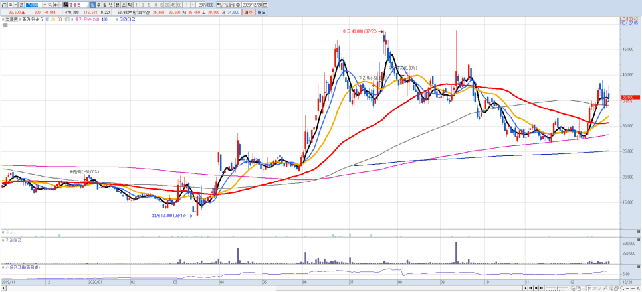Click the minus zoom-out icon
642x292 pixels.
627,288
